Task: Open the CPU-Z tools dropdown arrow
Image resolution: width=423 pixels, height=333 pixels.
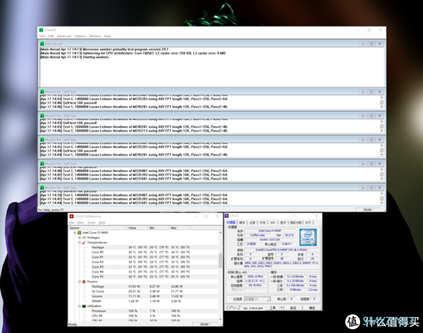Action: point(282,308)
